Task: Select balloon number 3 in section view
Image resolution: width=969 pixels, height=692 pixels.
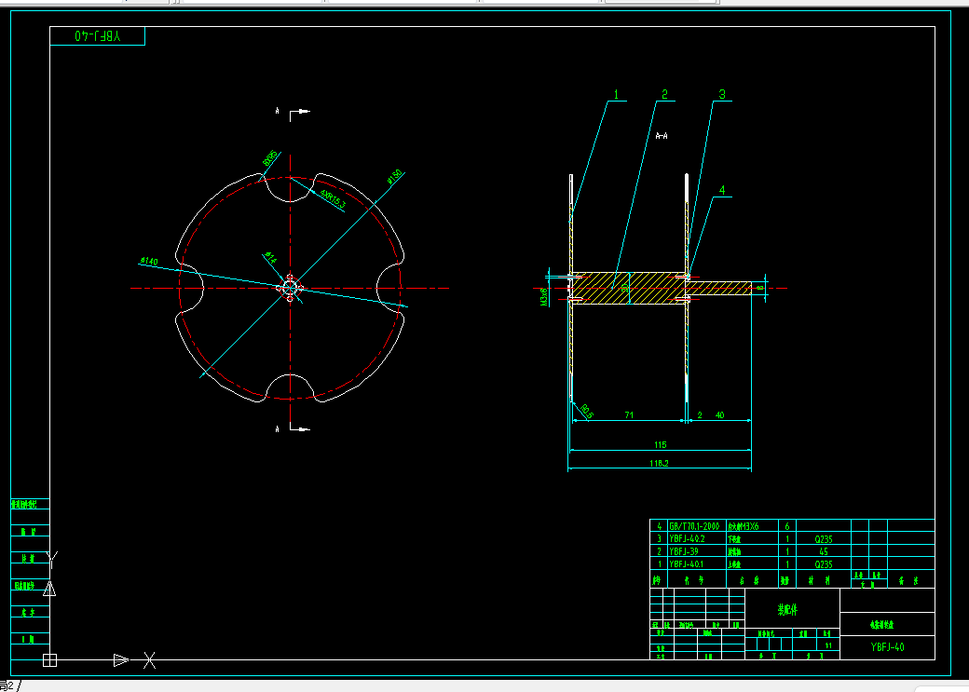Action: 722,94
